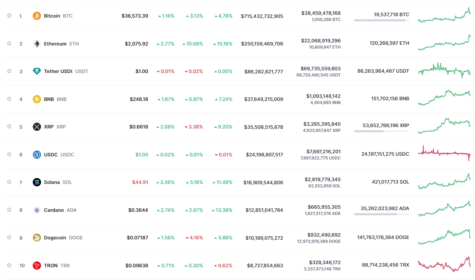Click the TRON red logo icon
This screenshot has height=280, width=475.
click(x=37, y=266)
